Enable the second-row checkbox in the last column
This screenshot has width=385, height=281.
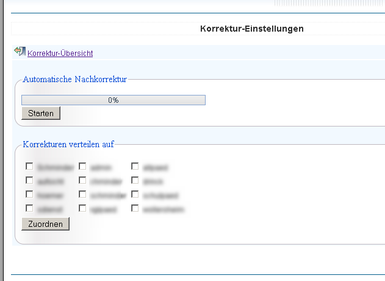pyautogui.click(x=135, y=181)
